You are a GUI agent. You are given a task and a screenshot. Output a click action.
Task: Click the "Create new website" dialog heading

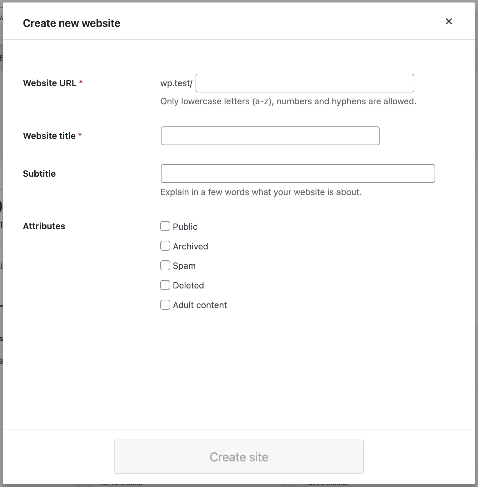pos(72,23)
